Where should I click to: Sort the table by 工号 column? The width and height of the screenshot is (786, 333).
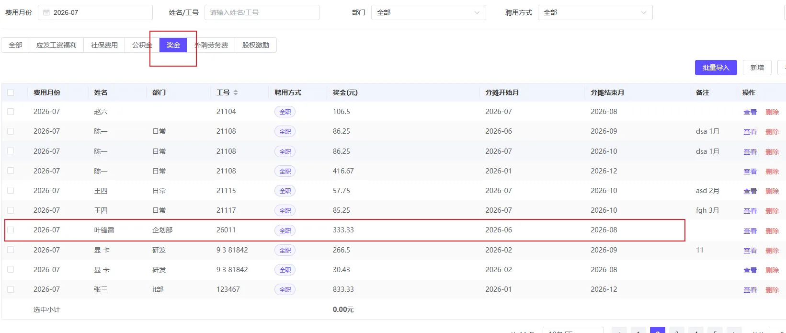[x=235, y=92]
